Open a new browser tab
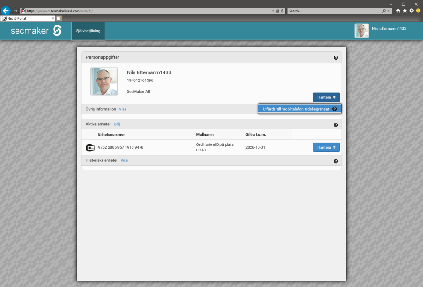Image resolution: width=423 pixels, height=287 pixels. pos(59,18)
